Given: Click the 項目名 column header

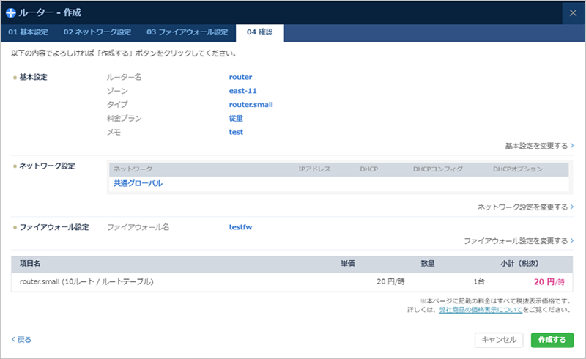Looking at the screenshot, I should [30, 264].
